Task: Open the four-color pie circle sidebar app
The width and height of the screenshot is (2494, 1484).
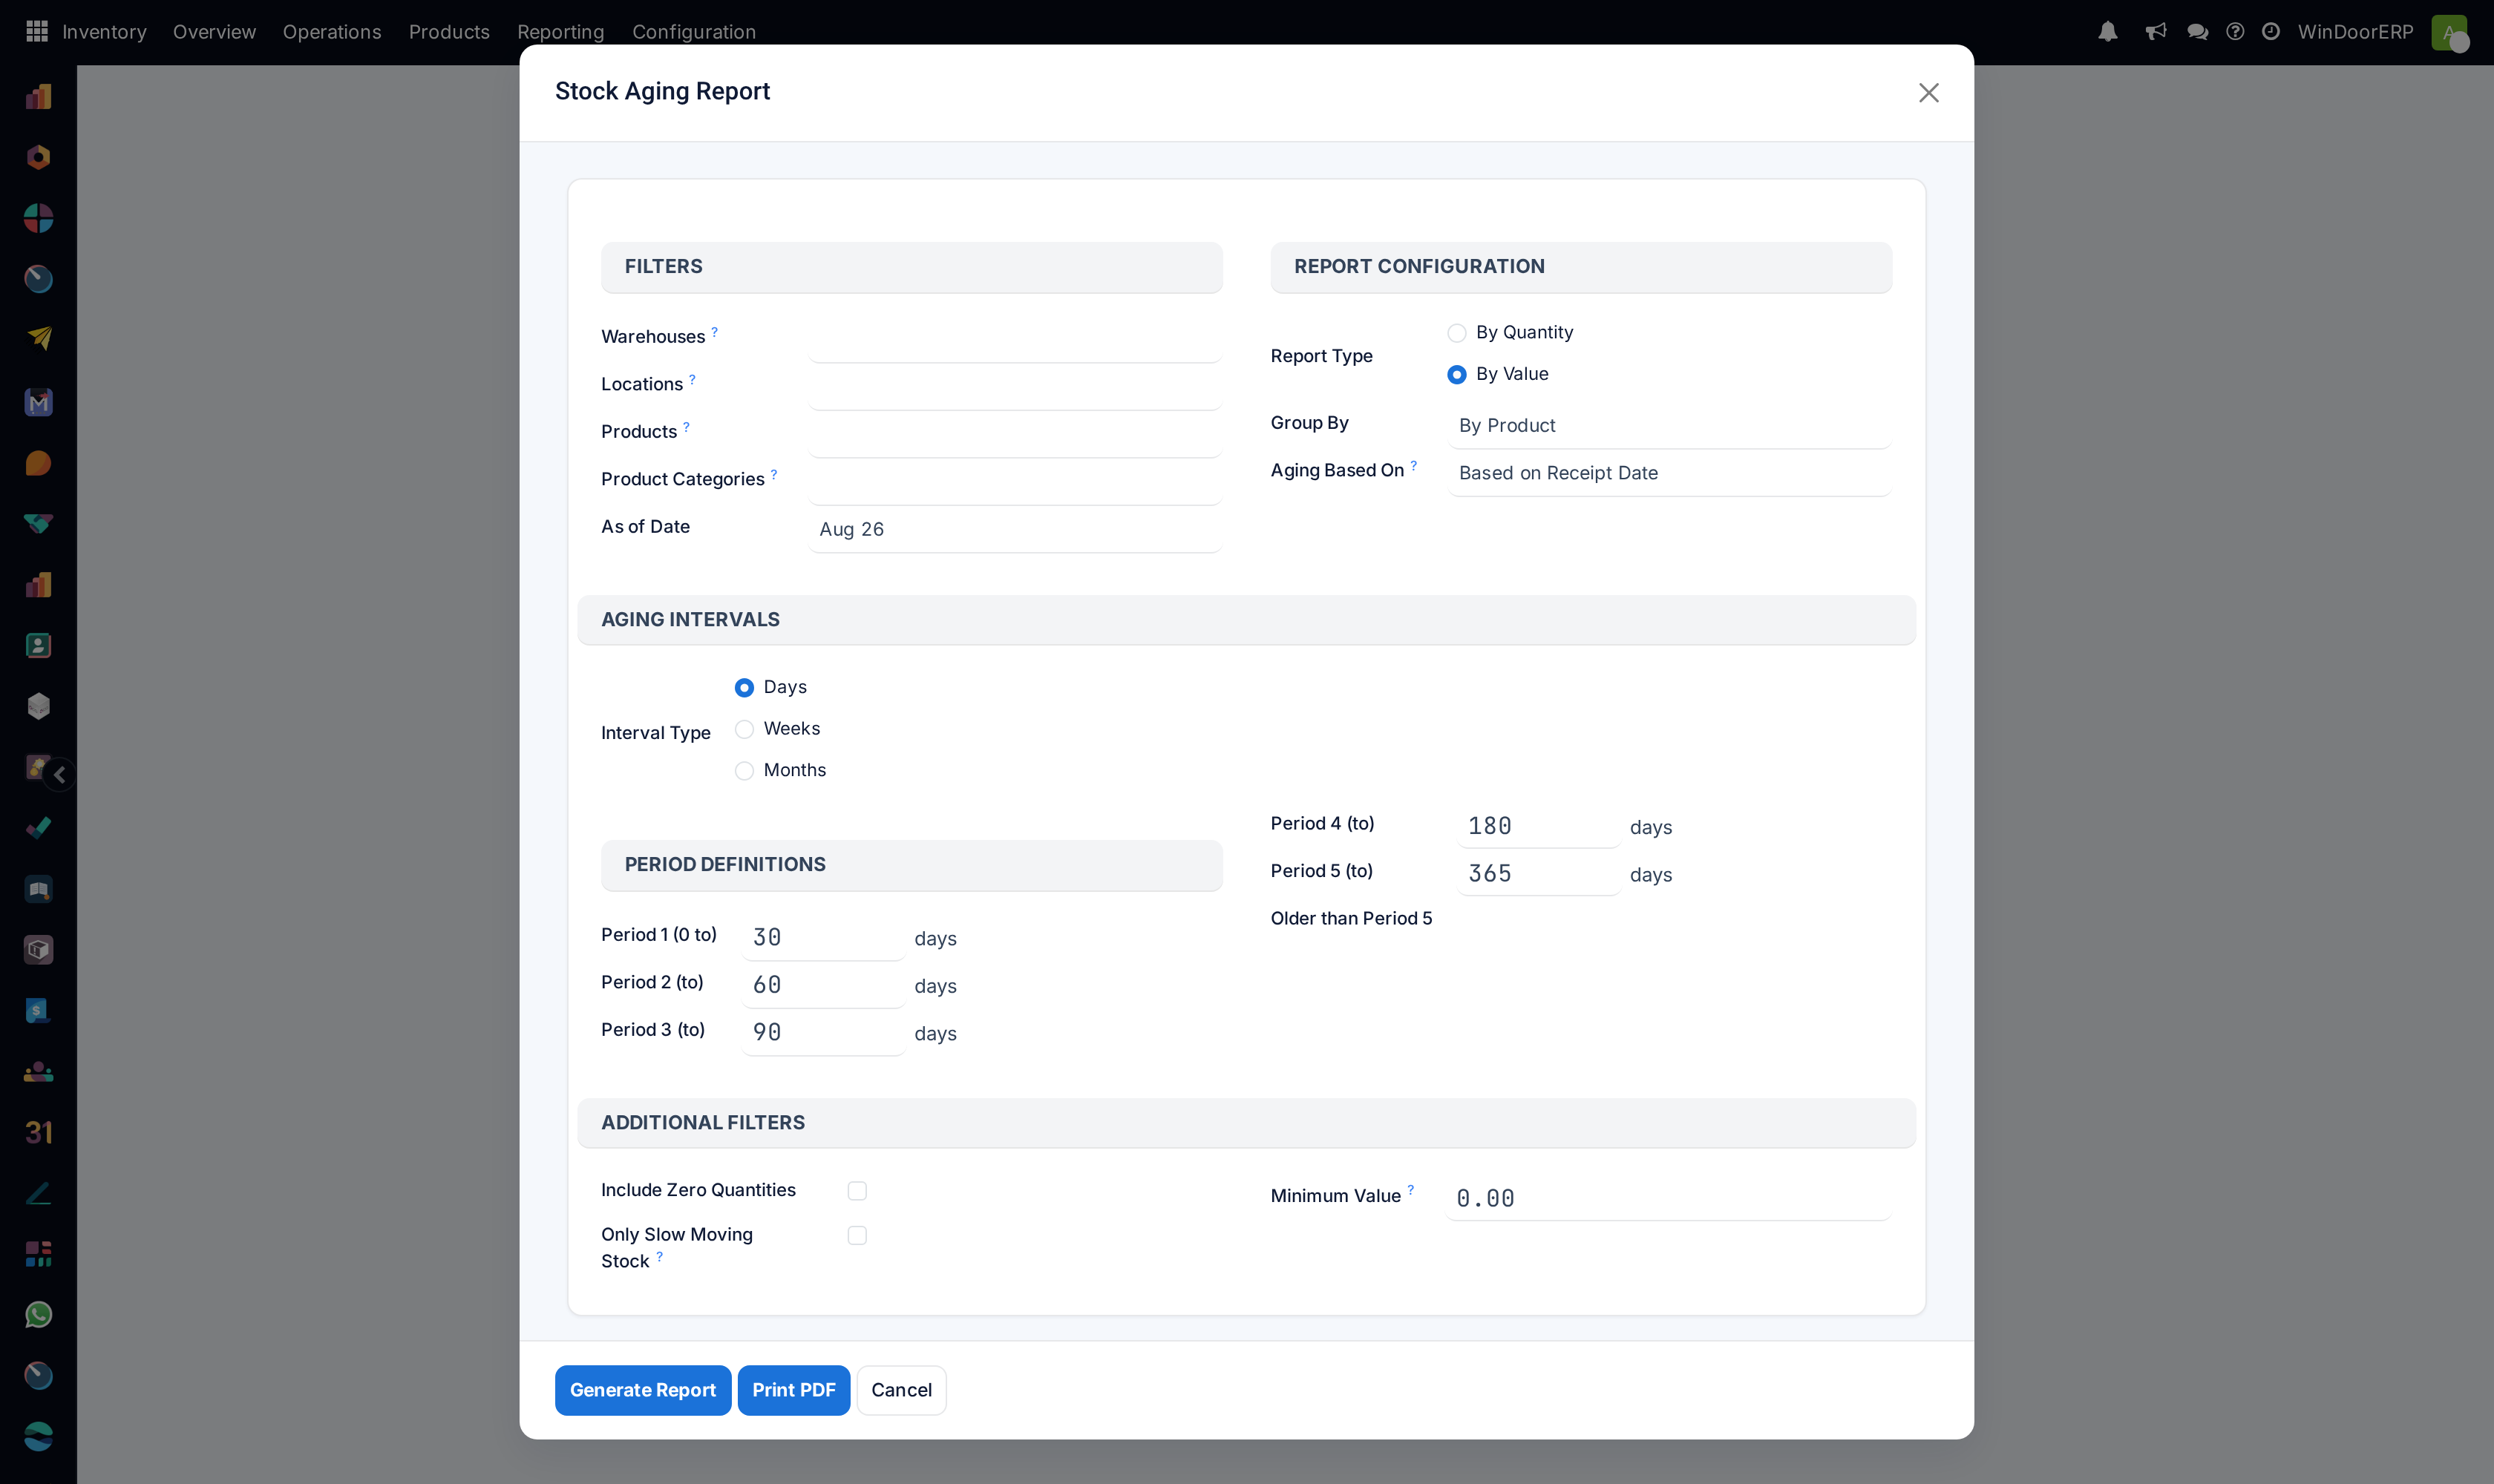Action: tap(38, 218)
